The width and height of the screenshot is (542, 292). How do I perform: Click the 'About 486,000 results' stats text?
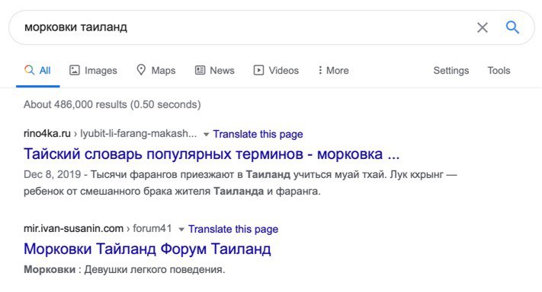pos(112,104)
